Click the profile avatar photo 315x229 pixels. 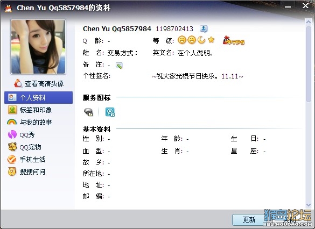(38, 47)
